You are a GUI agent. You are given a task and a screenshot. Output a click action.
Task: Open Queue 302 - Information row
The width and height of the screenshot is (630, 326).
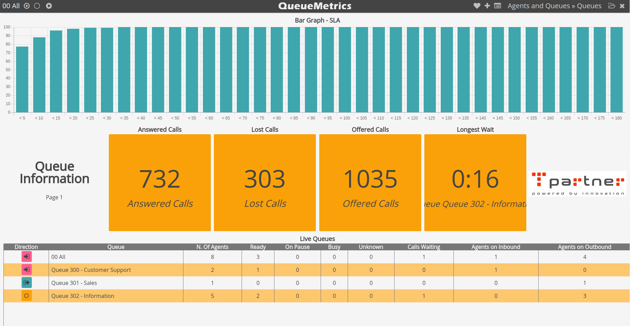pyautogui.click(x=317, y=296)
